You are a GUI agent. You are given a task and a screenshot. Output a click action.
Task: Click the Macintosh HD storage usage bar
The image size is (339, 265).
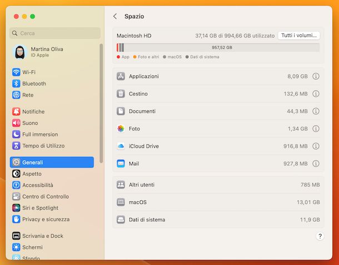(218, 48)
